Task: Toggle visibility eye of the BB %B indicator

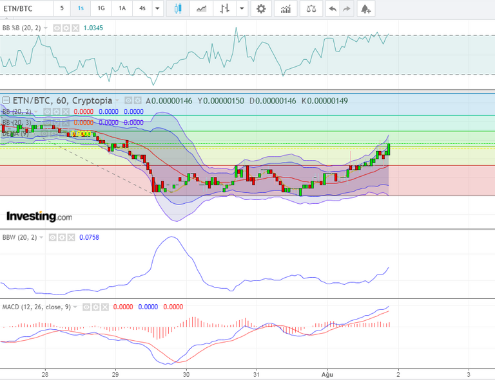Action: pos(57,28)
